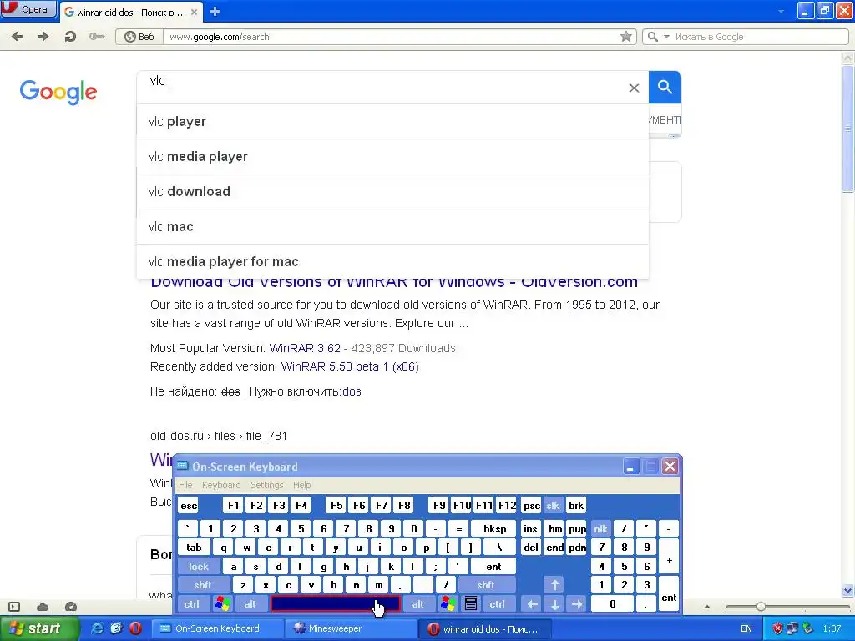Toggle the right shft key on keyboard
Screen dimensions: 855x641
point(486,585)
